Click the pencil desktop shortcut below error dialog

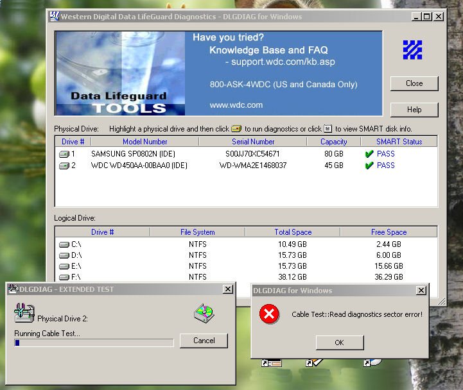tap(315, 362)
